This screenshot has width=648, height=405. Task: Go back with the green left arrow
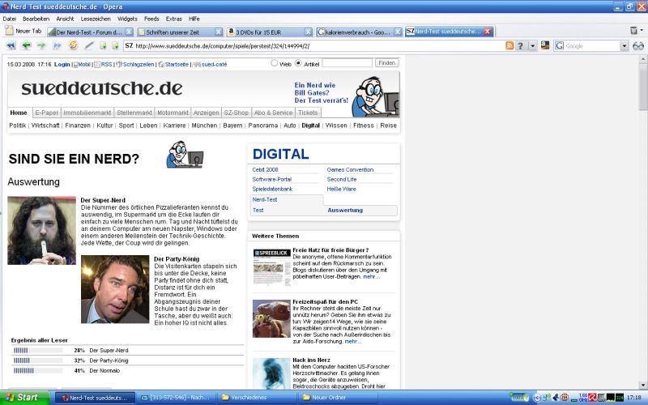(x=27, y=45)
